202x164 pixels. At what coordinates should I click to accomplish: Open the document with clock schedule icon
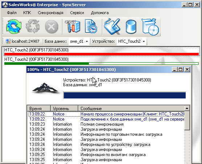[91, 26]
